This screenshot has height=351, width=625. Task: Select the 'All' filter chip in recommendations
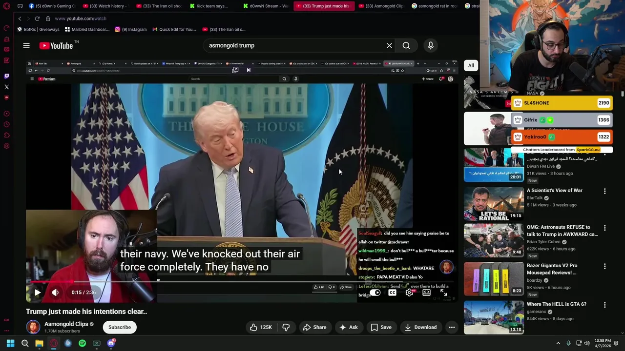coord(471,65)
